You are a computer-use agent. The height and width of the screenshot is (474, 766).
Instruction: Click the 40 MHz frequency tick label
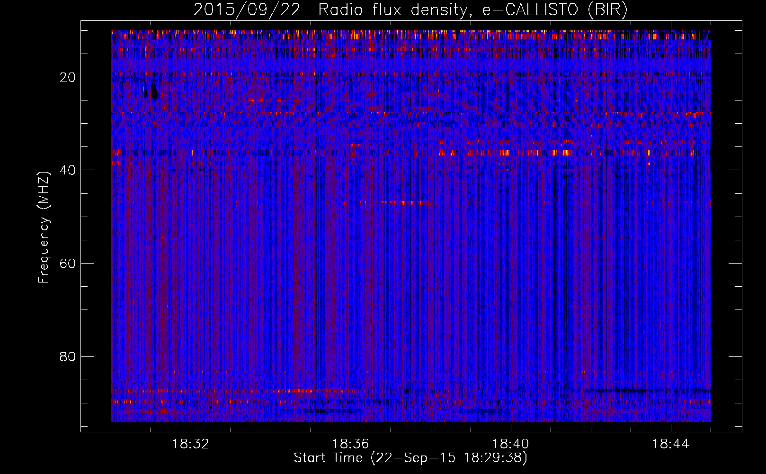pyautogui.click(x=68, y=170)
